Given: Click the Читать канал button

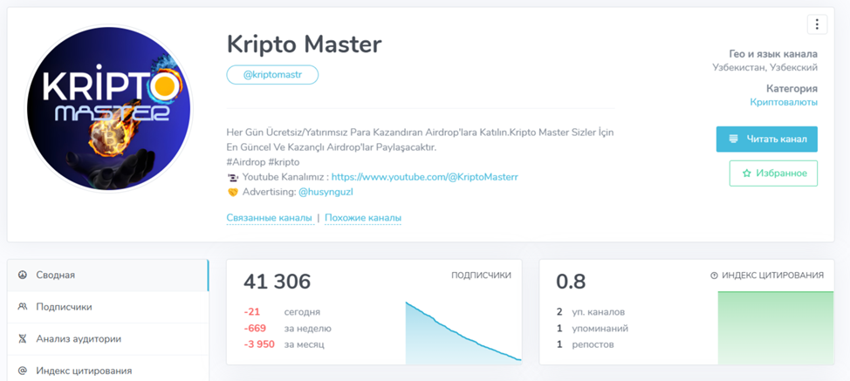Looking at the screenshot, I should [x=766, y=139].
